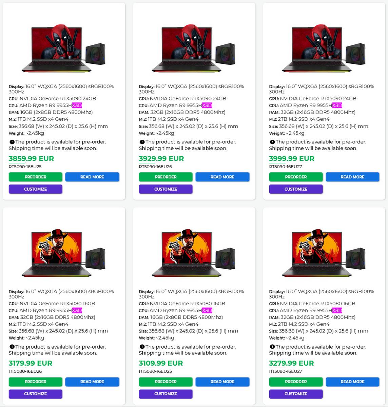Customize the 3999.99 EUR RTX5090 laptop
The width and height of the screenshot is (388, 407).
coord(296,189)
